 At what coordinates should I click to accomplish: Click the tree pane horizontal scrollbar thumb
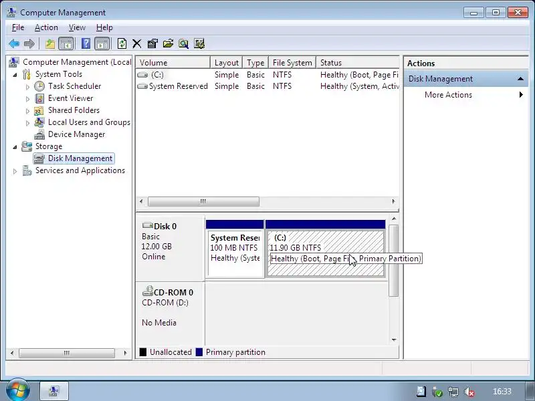(67, 353)
